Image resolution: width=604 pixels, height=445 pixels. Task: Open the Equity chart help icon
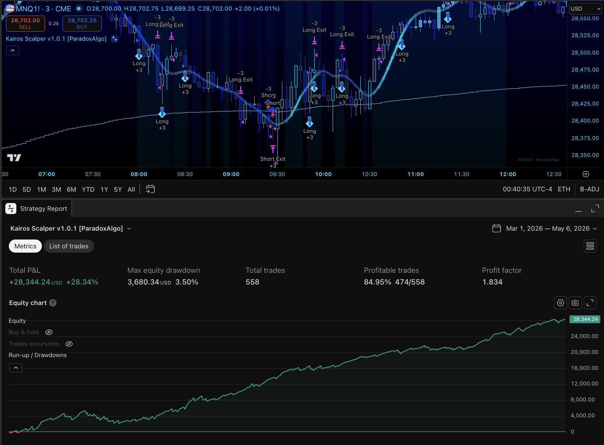pyautogui.click(x=53, y=303)
